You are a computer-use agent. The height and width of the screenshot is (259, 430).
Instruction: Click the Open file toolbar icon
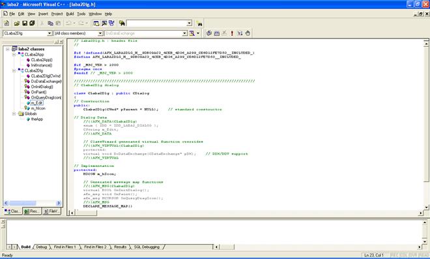pos(17,23)
